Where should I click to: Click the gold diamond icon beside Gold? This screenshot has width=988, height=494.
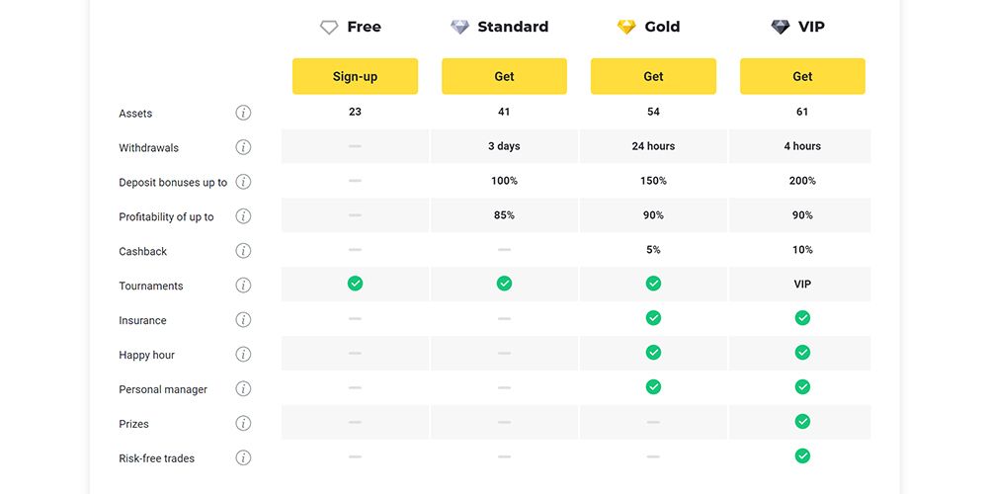click(626, 27)
